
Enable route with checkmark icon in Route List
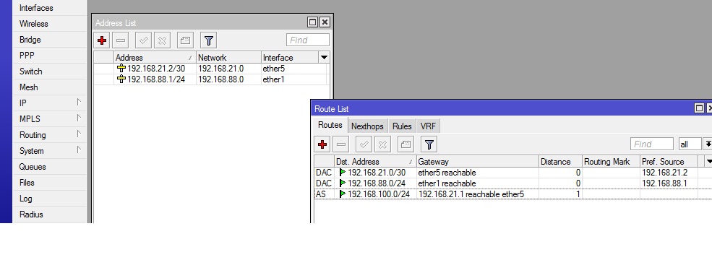click(x=364, y=144)
